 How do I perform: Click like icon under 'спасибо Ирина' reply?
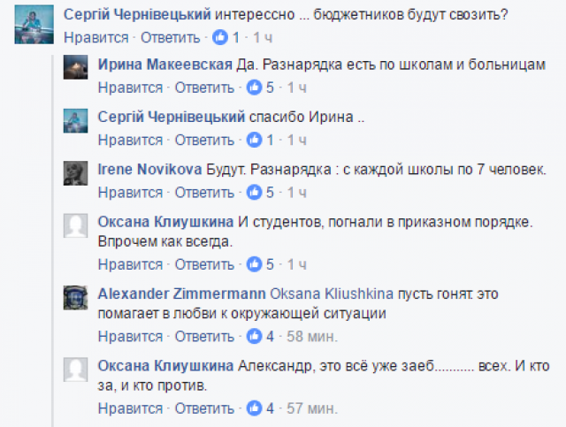[254, 140]
